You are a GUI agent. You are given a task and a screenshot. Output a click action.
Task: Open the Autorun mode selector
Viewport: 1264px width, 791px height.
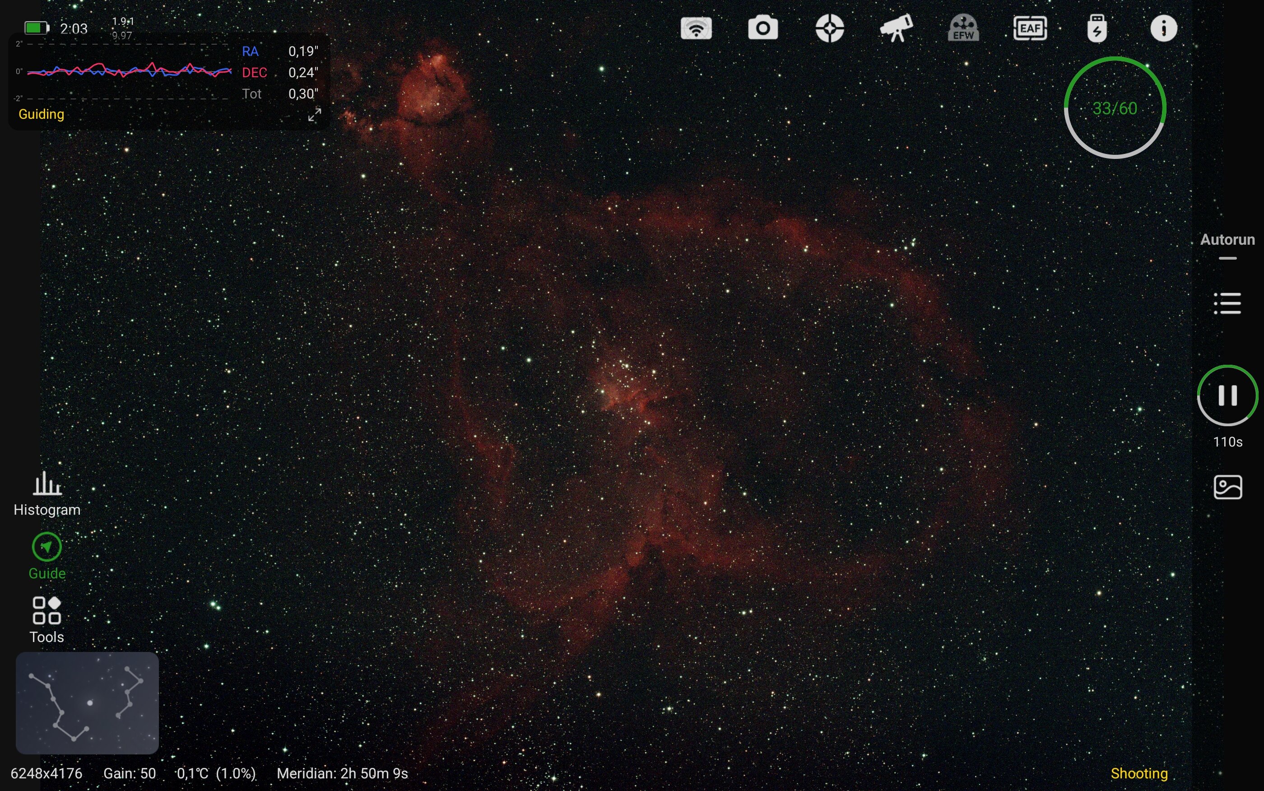[x=1227, y=240]
